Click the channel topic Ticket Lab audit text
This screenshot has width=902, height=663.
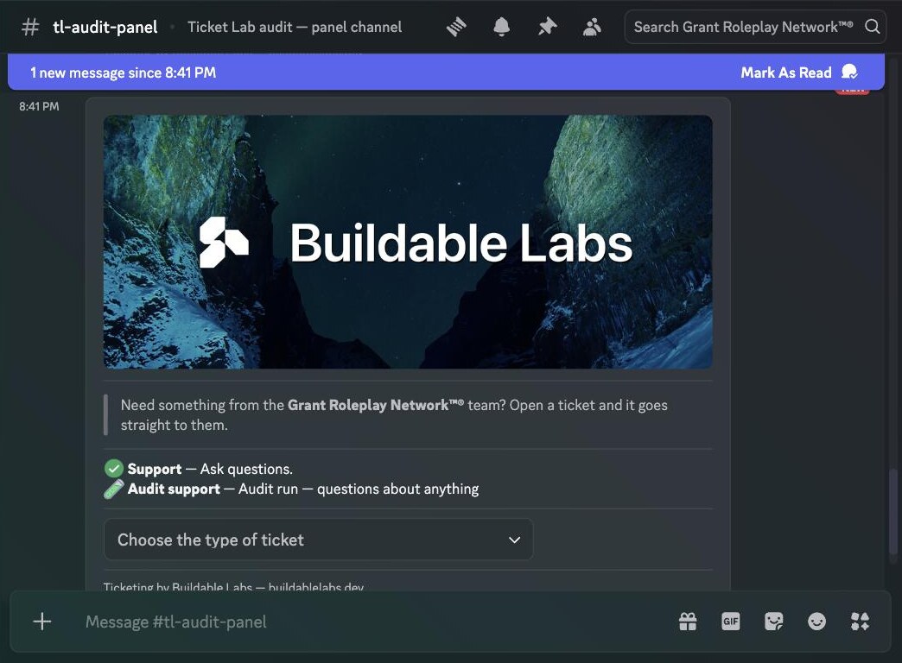coord(295,27)
